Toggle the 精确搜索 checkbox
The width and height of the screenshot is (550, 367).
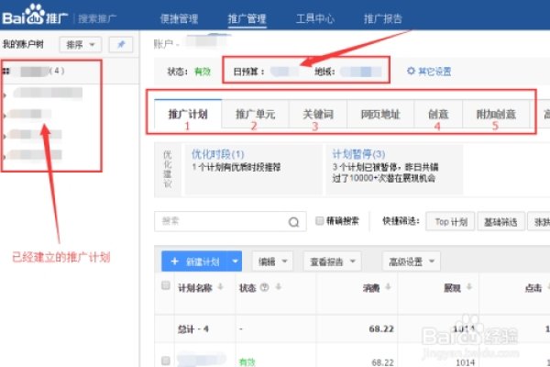pyautogui.click(x=320, y=220)
